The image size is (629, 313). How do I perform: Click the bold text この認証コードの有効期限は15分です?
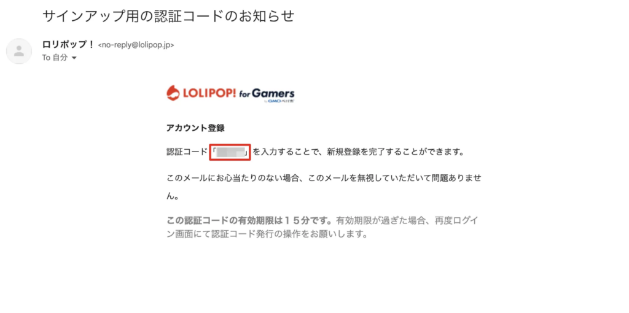(249, 220)
